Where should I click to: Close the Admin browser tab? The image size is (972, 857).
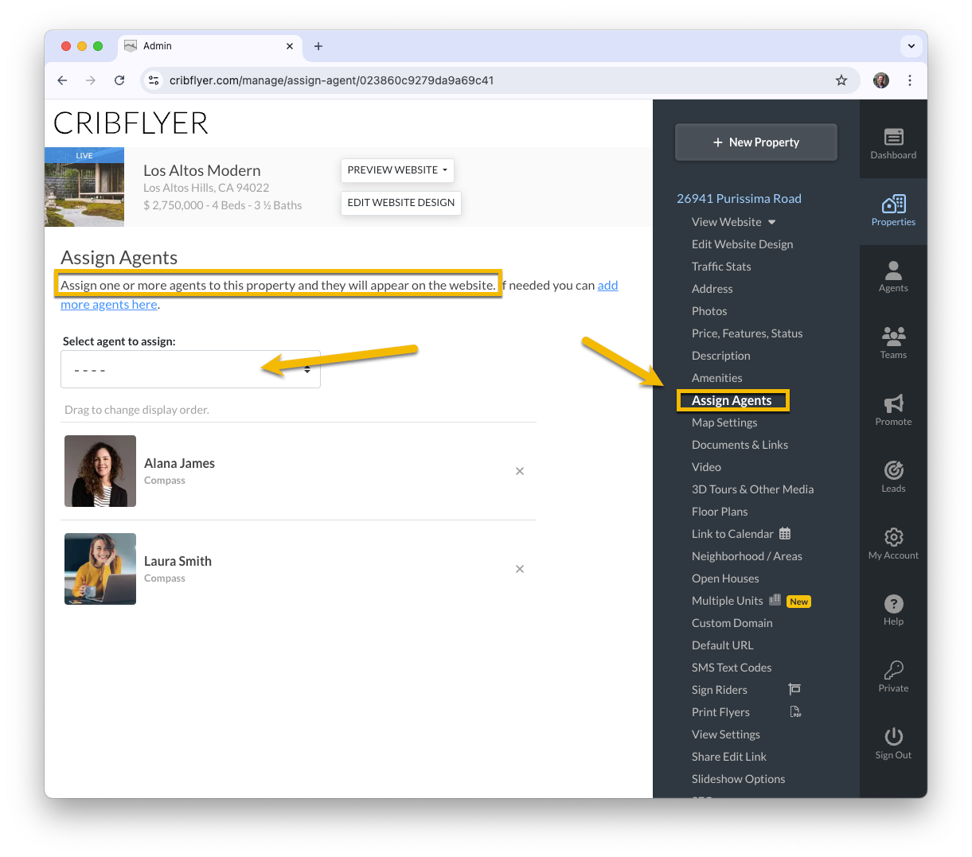(290, 46)
